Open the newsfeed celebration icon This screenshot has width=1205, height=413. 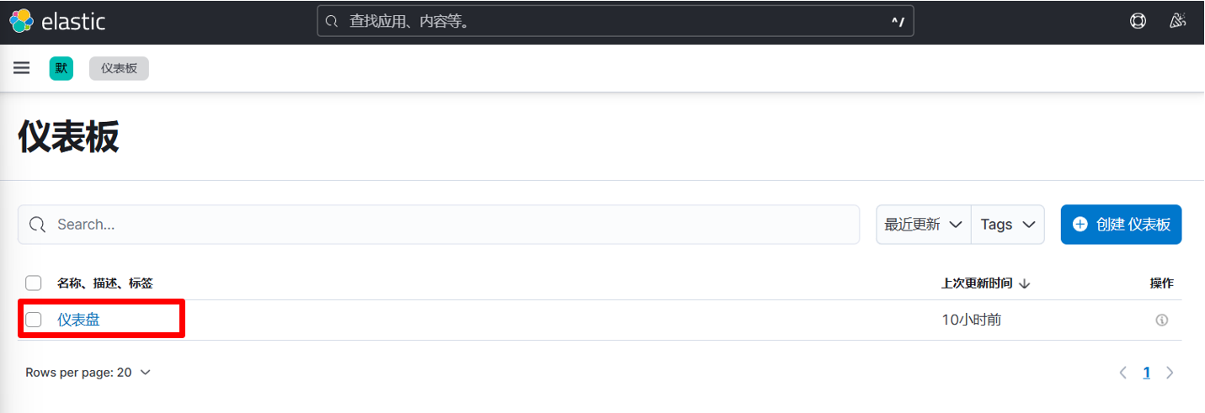[x=1178, y=21]
